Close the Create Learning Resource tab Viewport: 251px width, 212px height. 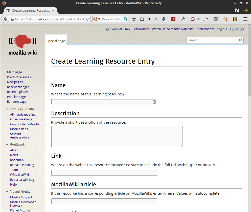click(x=53, y=11)
